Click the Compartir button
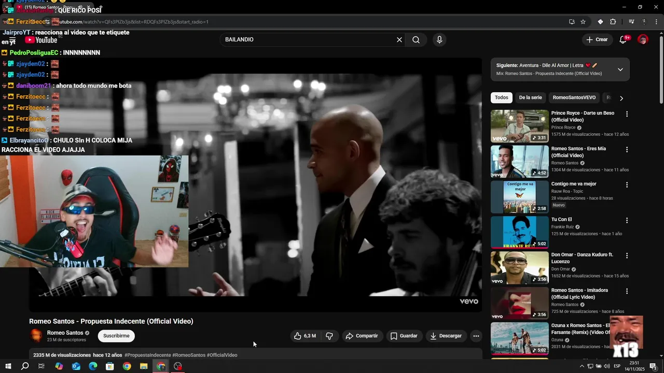 pyautogui.click(x=362, y=336)
